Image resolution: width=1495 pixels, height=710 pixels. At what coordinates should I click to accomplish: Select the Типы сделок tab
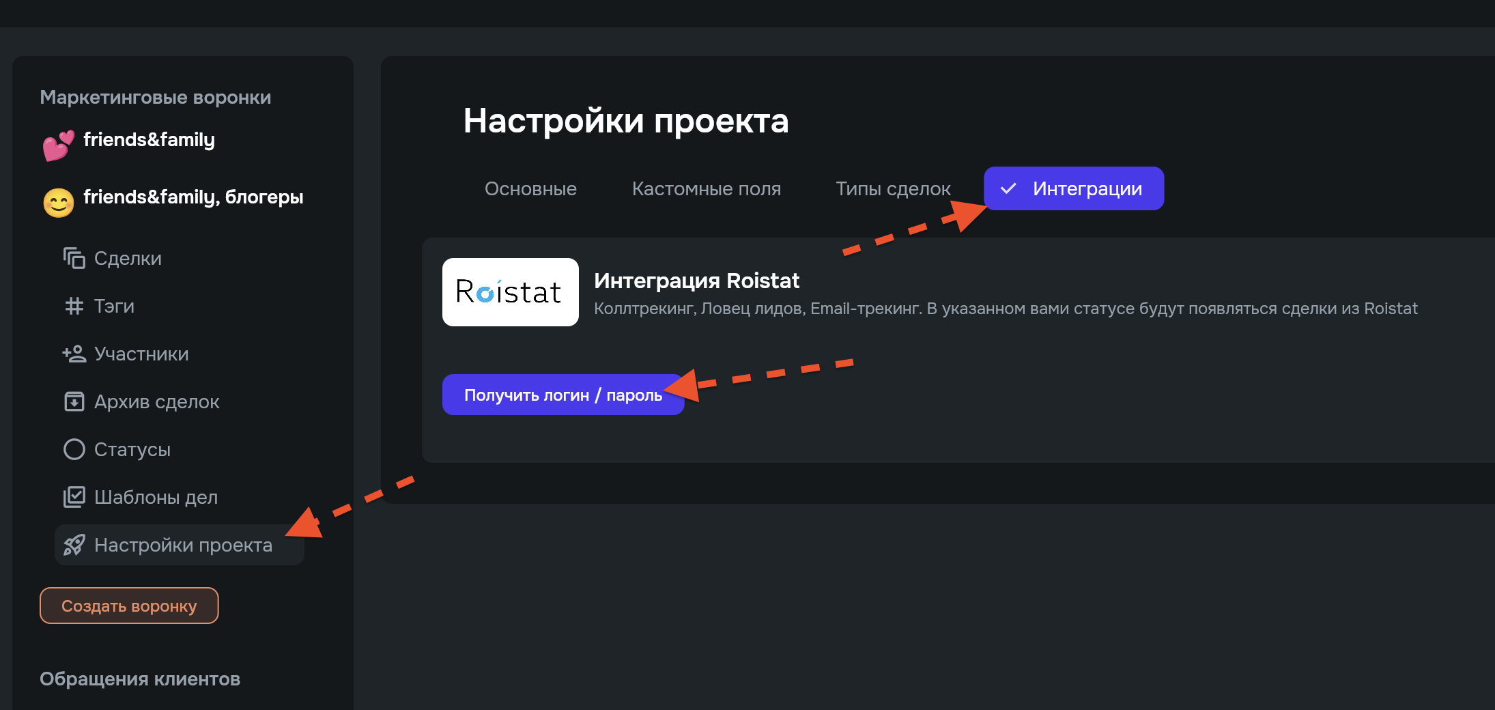coord(893,188)
